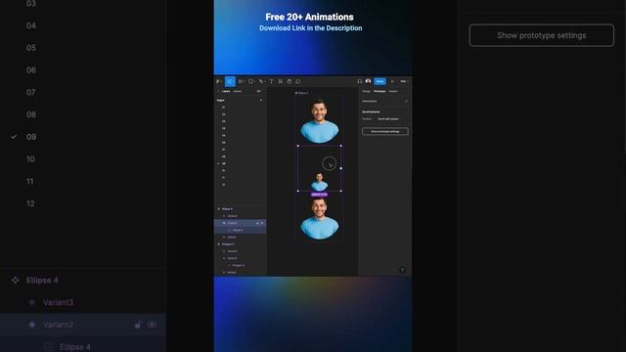The width and height of the screenshot is (626, 352).
Task: Click the headphones audio icon in the small window
Action: click(x=359, y=81)
